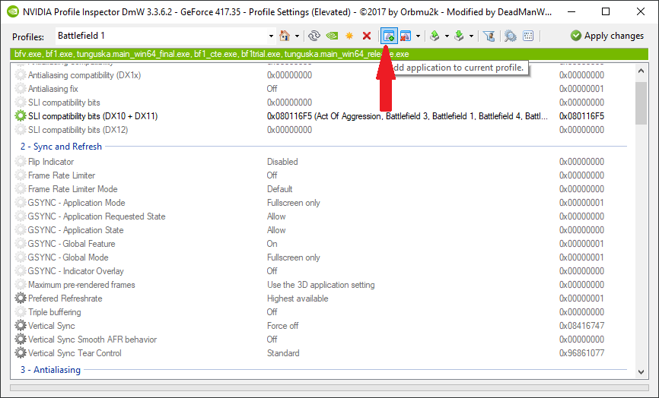This screenshot has width=659, height=398.
Task: Click gear icon of GSYNC - Indicator Overlay
Action: pyautogui.click(x=21, y=271)
